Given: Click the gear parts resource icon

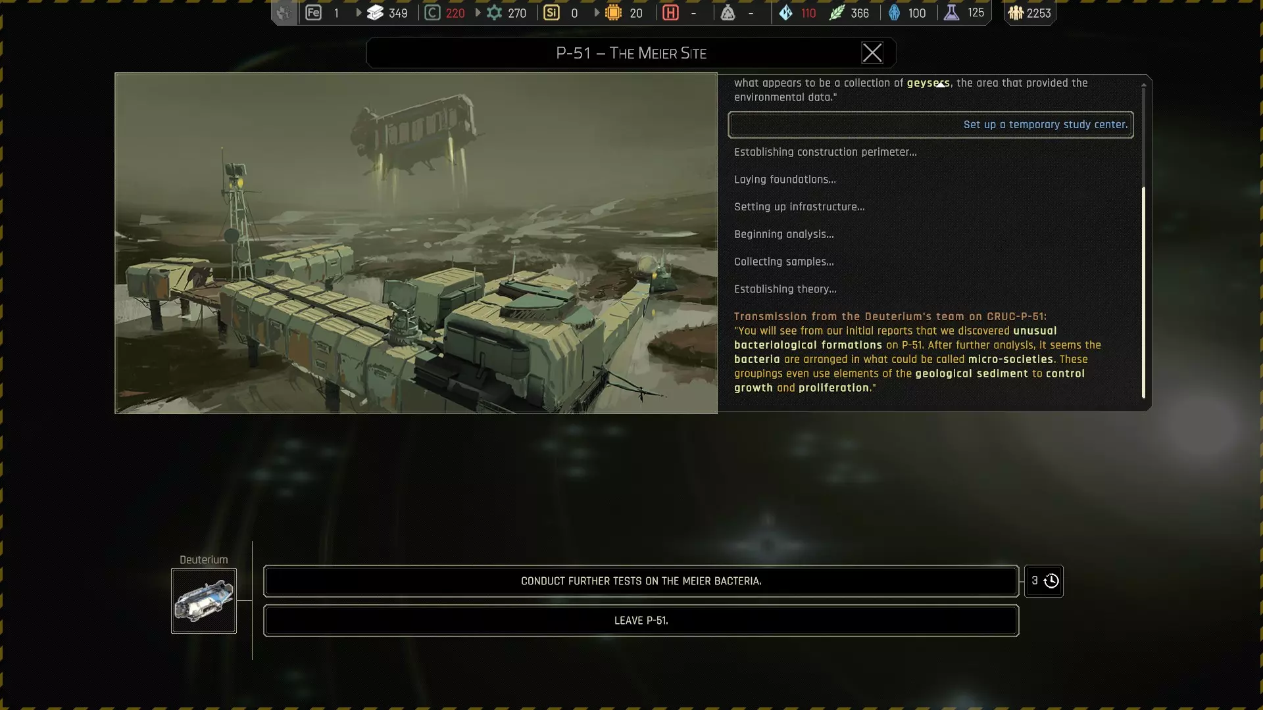Looking at the screenshot, I should [495, 13].
